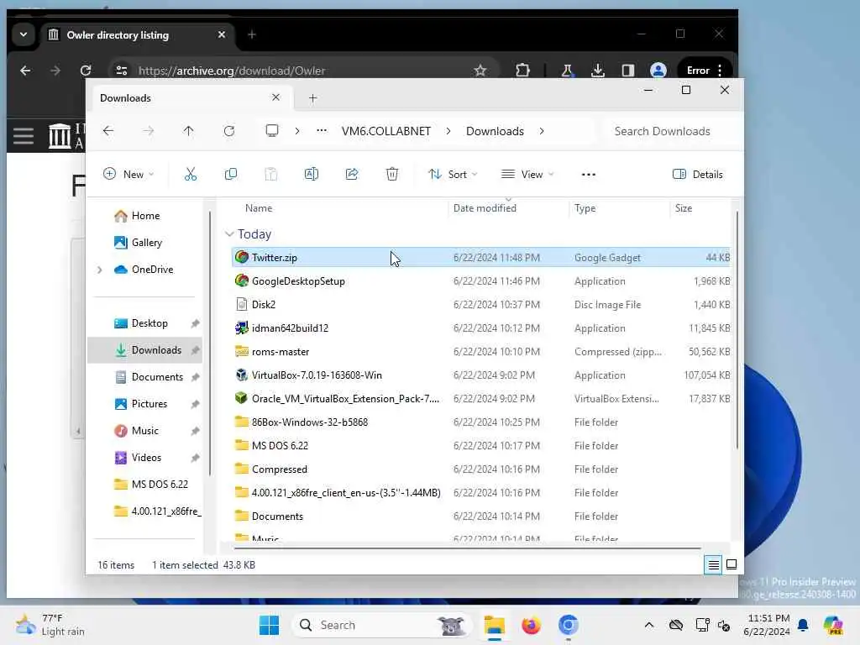The image size is (860, 645).
Task: Select the roms-master zip file
Action: [481, 352]
